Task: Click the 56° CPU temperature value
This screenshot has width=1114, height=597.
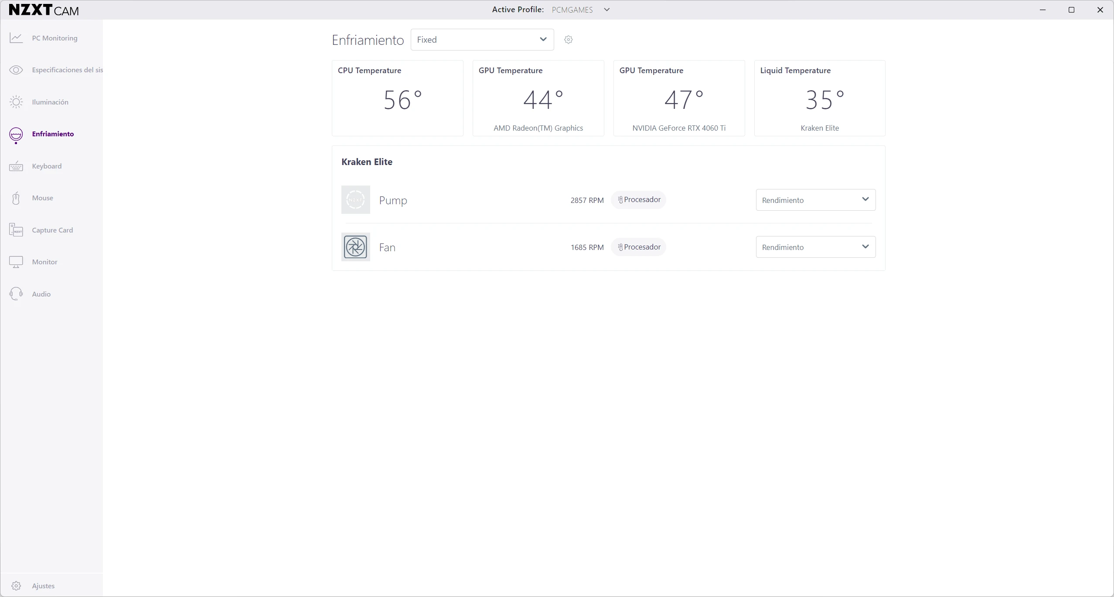Action: point(402,100)
